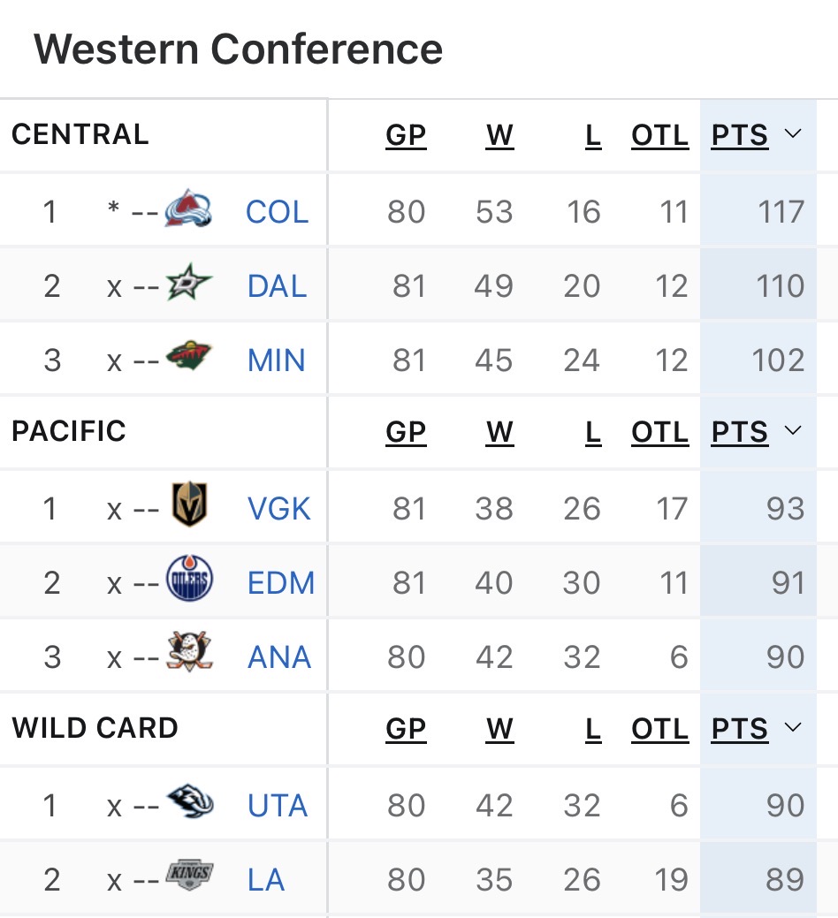Click the Minnesota Wild logo icon

[x=189, y=359]
